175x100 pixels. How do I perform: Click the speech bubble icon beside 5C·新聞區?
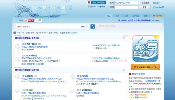[x=17, y=77]
